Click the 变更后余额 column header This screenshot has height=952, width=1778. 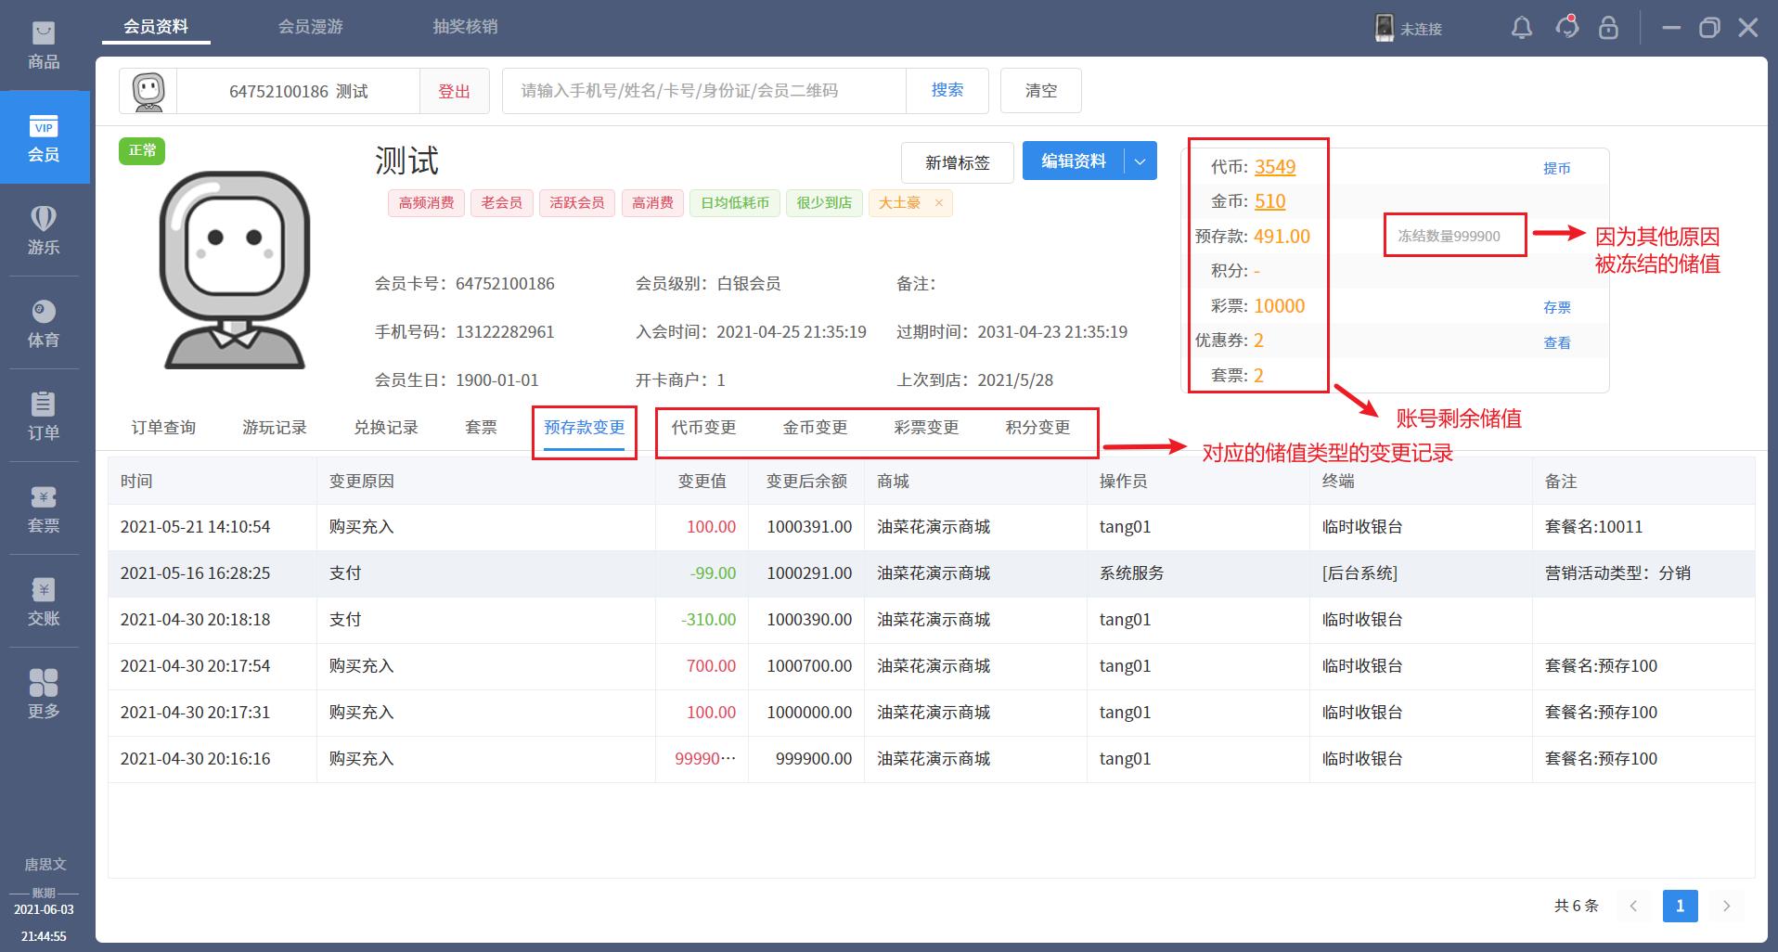click(806, 482)
